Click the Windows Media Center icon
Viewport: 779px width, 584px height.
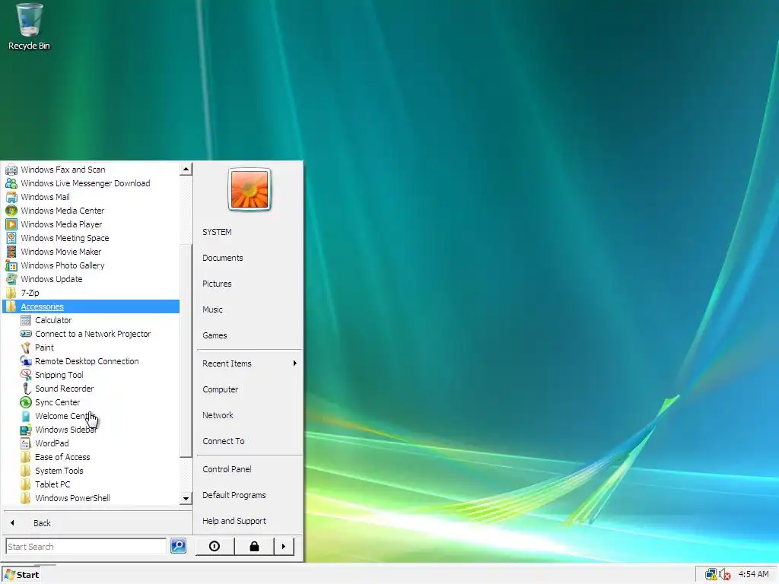click(x=11, y=211)
